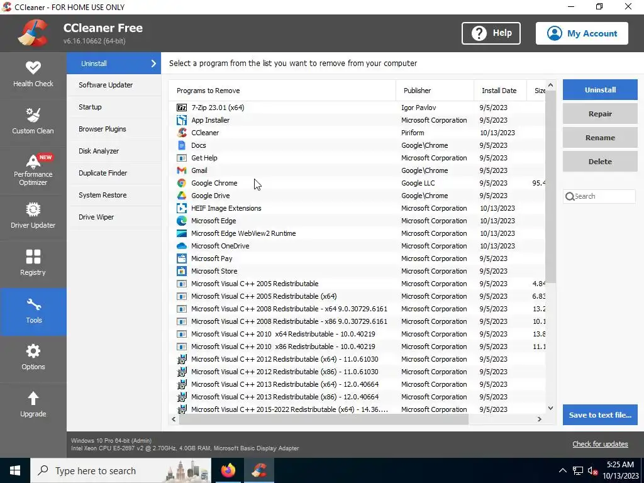Click the Microsoft Pay icon
This screenshot has height=483, width=644.
[x=182, y=258]
